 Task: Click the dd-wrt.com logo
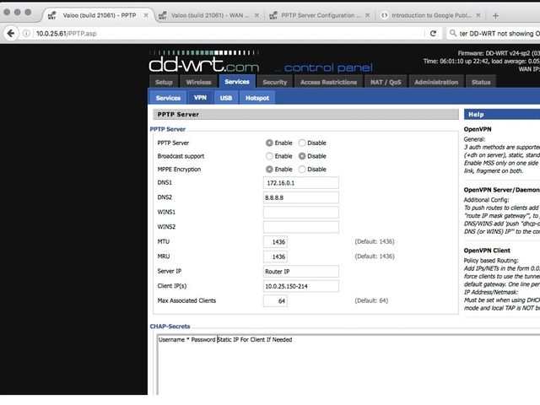tap(204, 62)
